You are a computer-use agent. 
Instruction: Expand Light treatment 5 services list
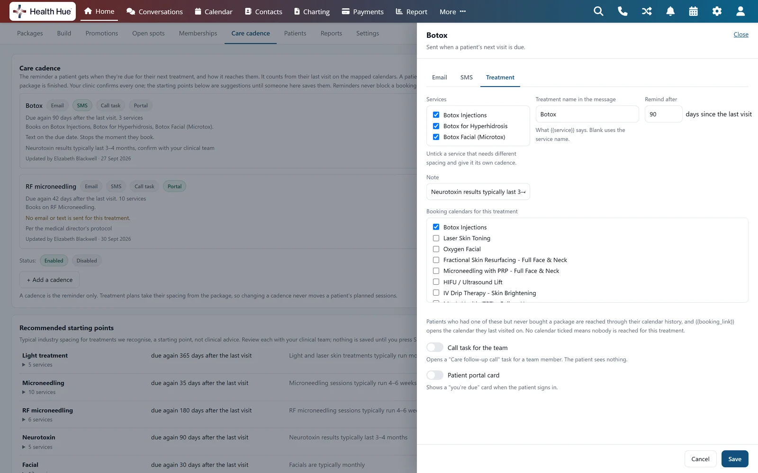pos(37,365)
